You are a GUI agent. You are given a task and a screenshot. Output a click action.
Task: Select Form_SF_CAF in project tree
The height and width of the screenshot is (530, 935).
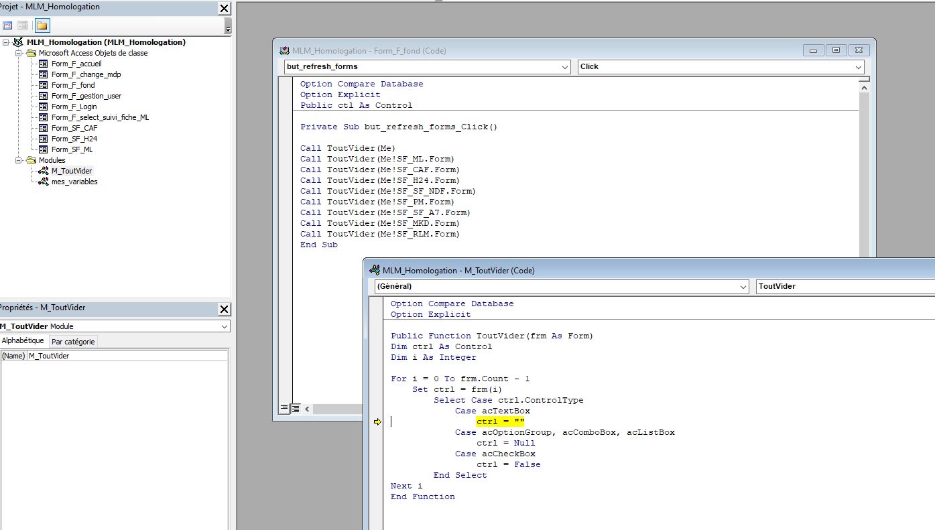coord(74,128)
